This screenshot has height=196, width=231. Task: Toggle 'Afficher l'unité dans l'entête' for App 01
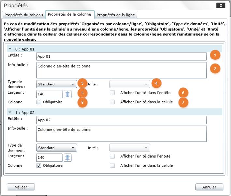click(112, 93)
